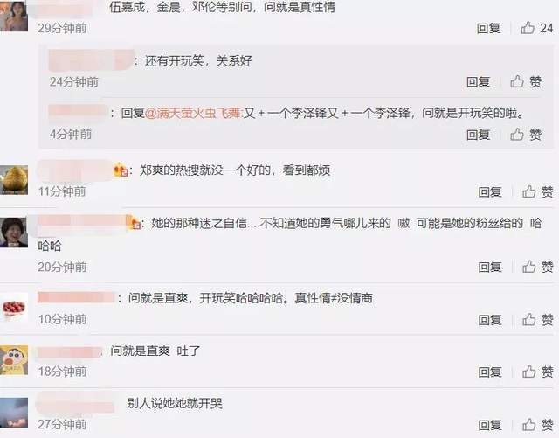The height and width of the screenshot is (438, 559).
Task: Open the smiling woman avatar profile
Action: (x=14, y=233)
